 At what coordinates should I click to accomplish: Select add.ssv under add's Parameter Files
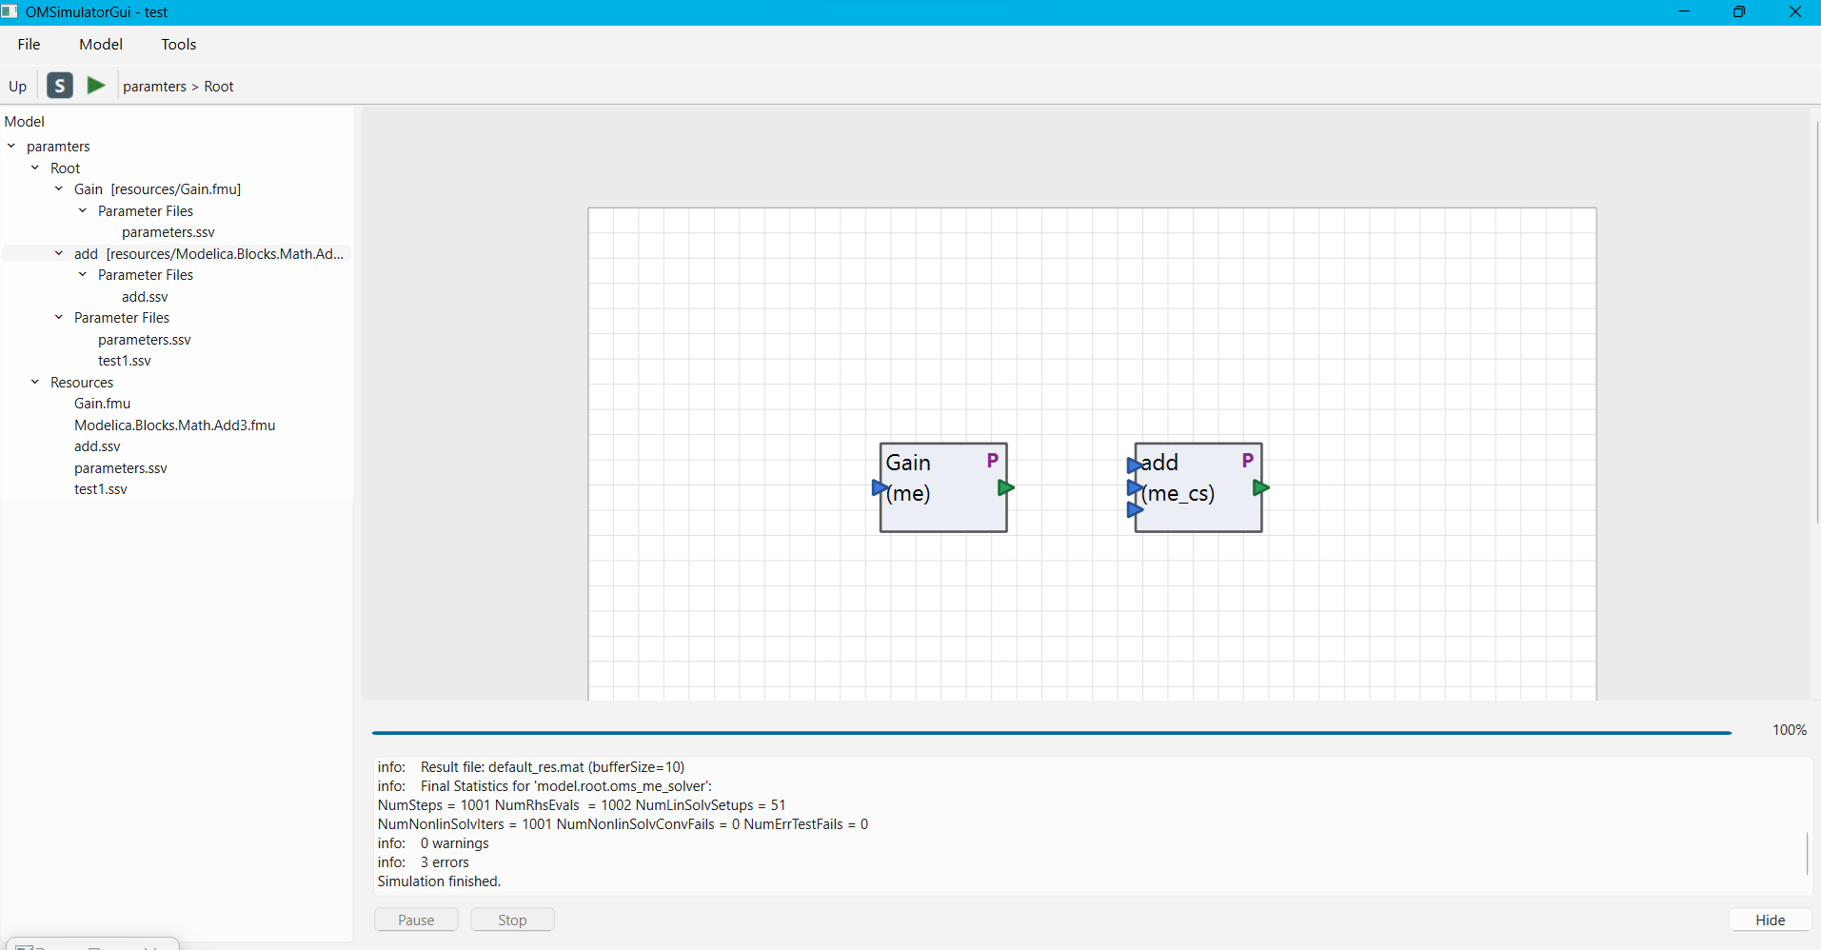tap(145, 297)
